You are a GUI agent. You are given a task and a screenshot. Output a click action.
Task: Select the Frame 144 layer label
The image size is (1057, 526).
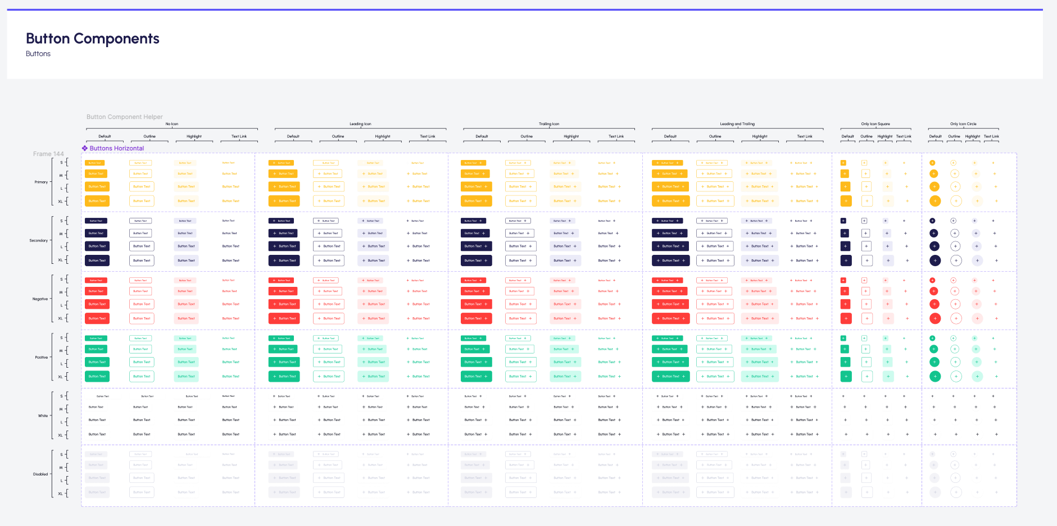[x=48, y=154]
